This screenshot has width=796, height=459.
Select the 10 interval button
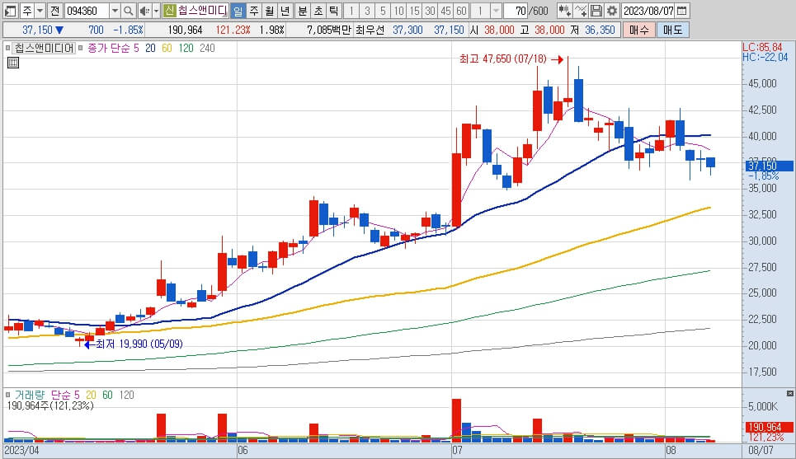click(x=398, y=11)
